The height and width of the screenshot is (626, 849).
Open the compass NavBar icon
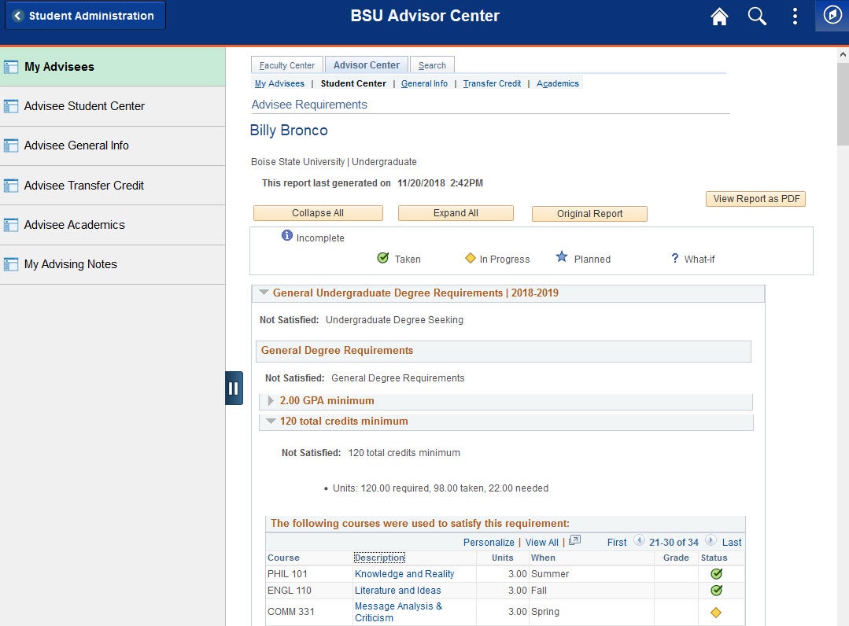pos(832,15)
